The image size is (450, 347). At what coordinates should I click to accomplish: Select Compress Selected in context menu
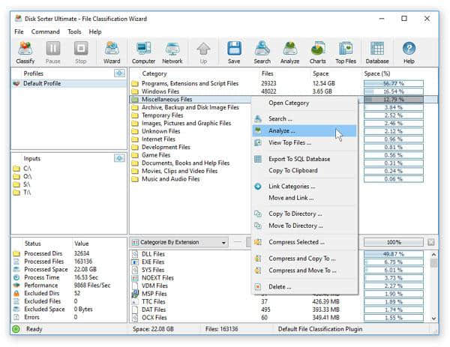[296, 242]
